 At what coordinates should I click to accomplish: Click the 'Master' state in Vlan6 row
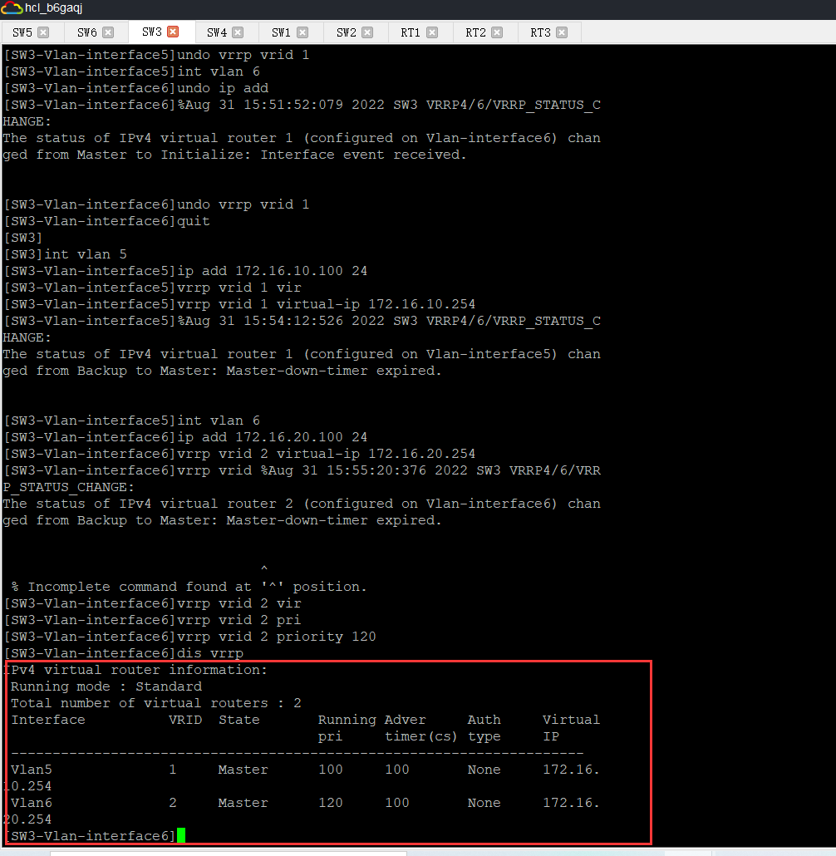pyautogui.click(x=243, y=803)
